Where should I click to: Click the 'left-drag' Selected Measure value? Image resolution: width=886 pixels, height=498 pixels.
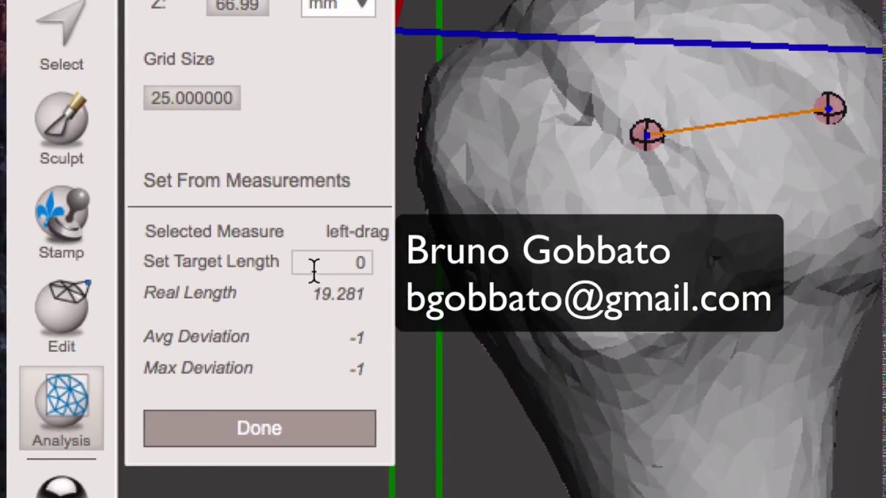tap(357, 232)
